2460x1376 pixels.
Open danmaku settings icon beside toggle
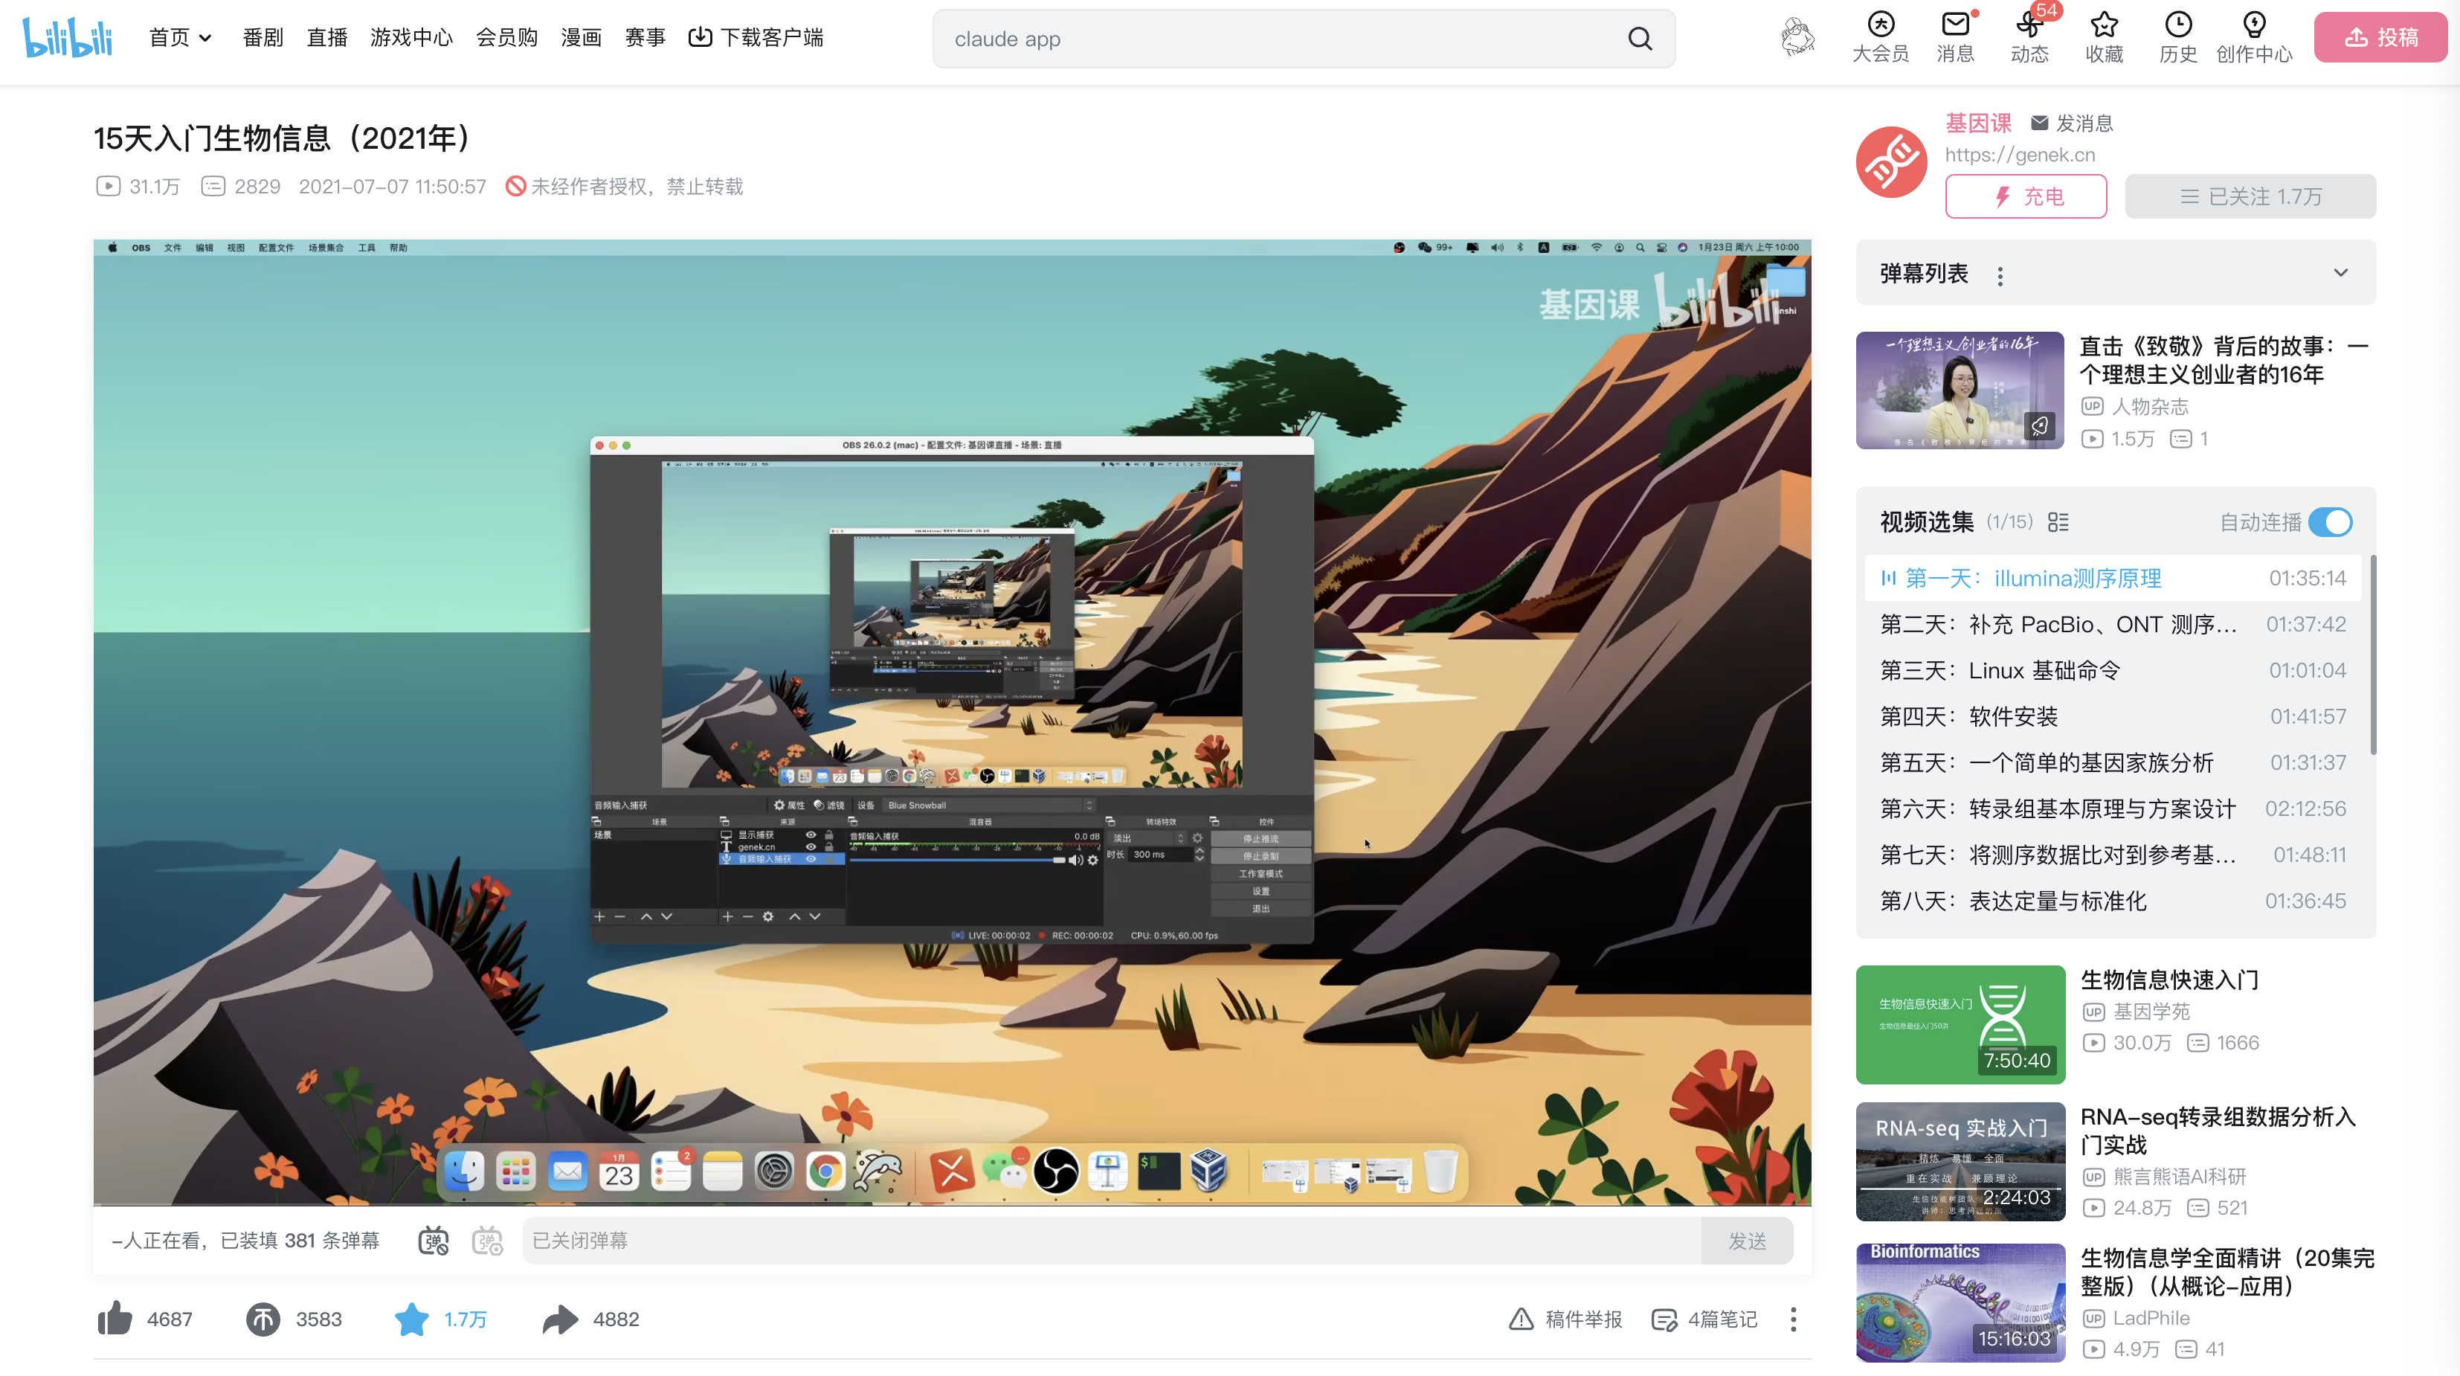click(x=487, y=1241)
